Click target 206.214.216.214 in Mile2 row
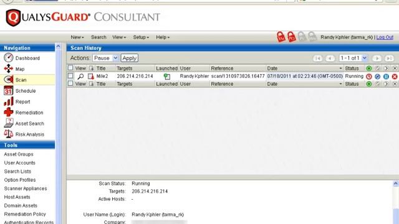The height and width of the screenshot is (224, 399). click(135, 76)
